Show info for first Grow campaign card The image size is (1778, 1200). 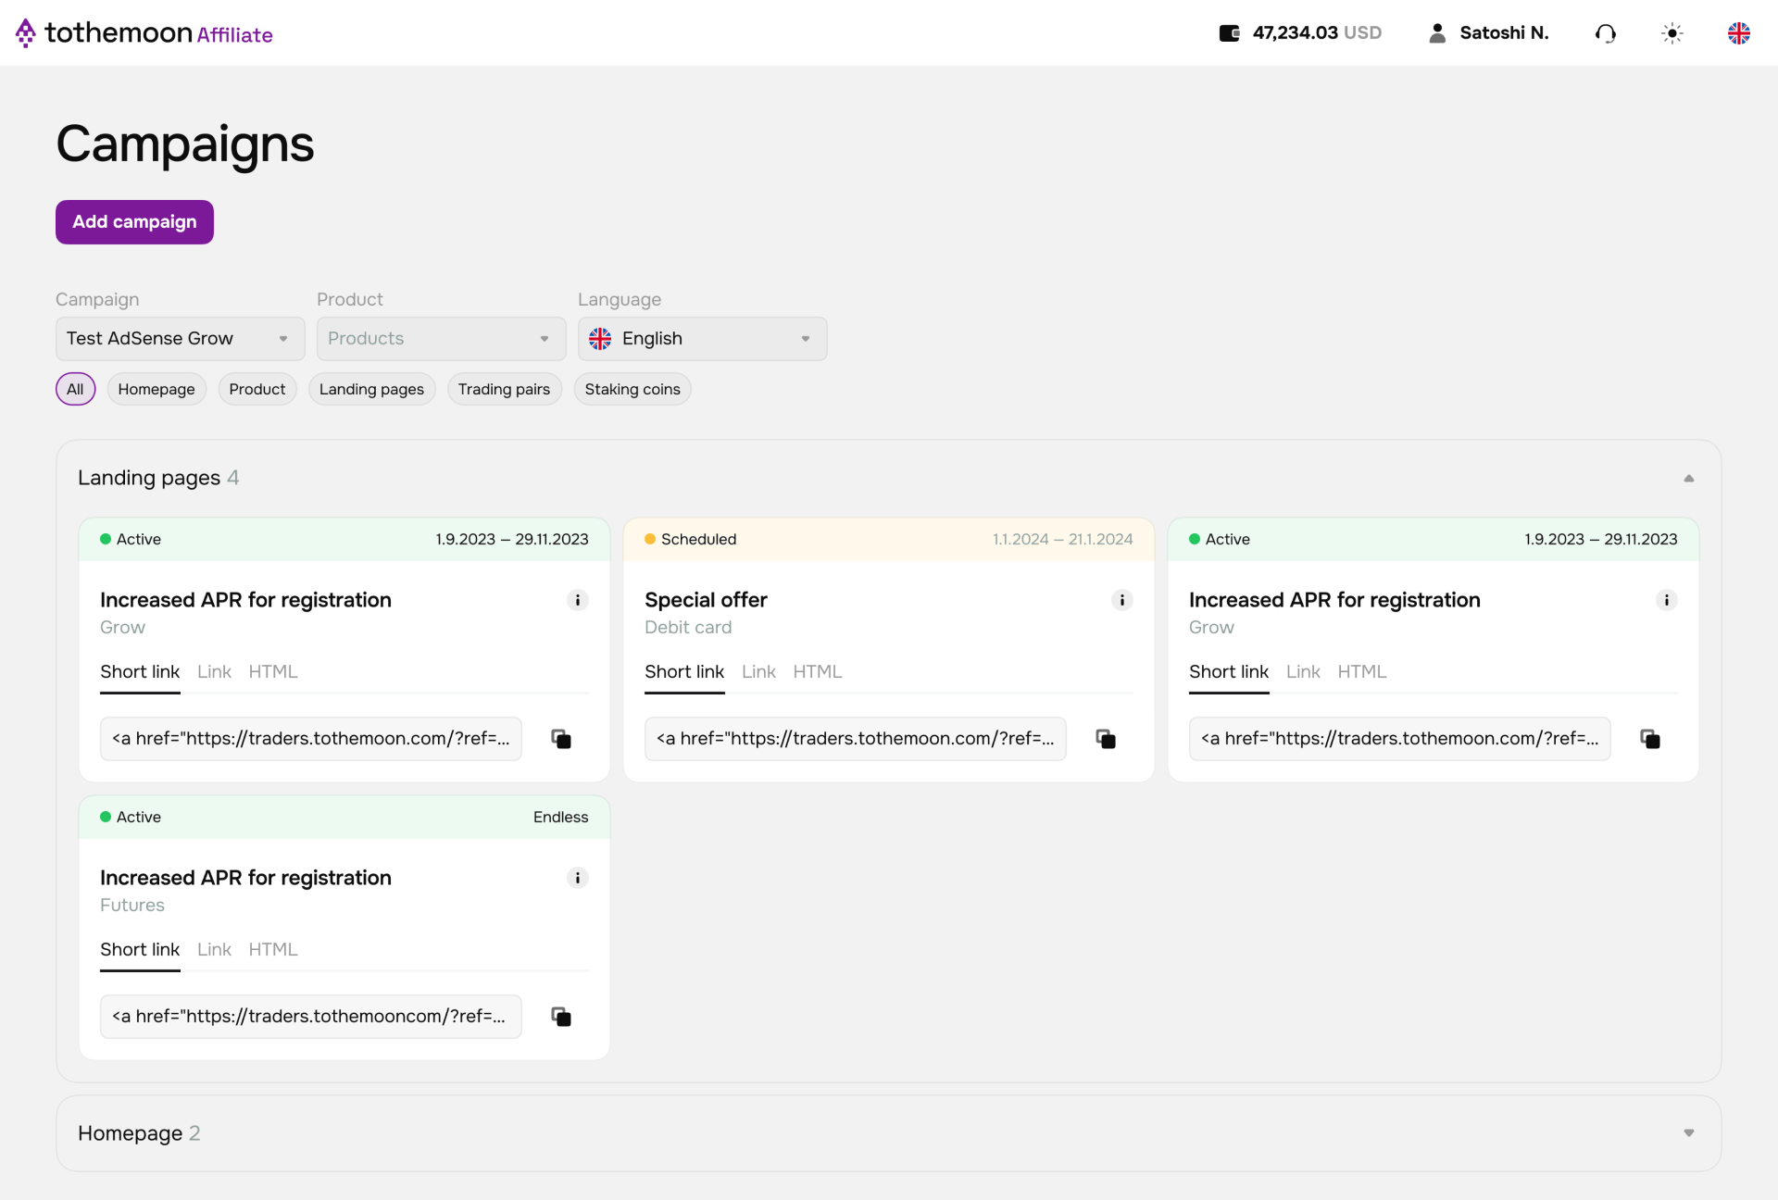[x=578, y=600]
